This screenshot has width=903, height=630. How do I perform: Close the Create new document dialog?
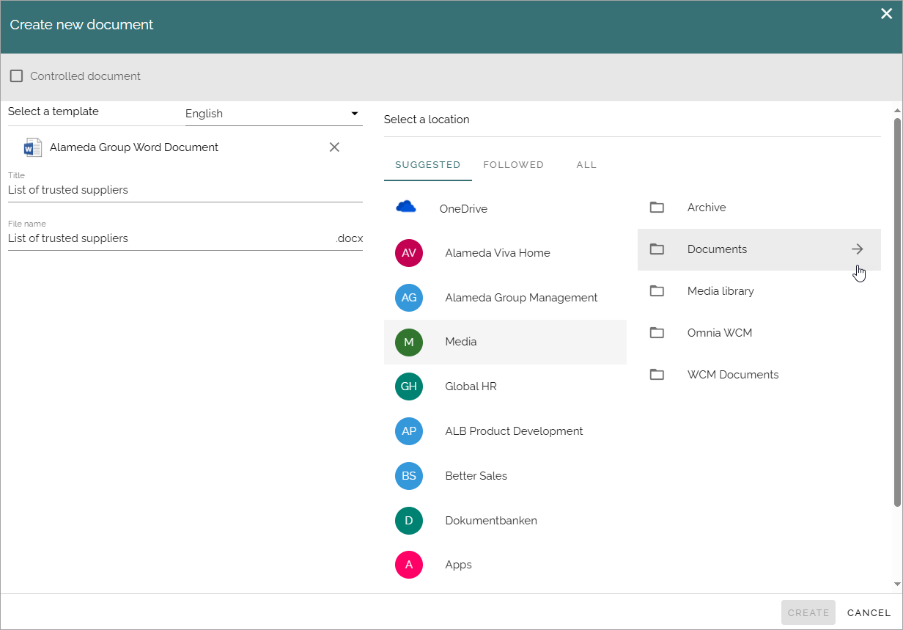(x=886, y=13)
